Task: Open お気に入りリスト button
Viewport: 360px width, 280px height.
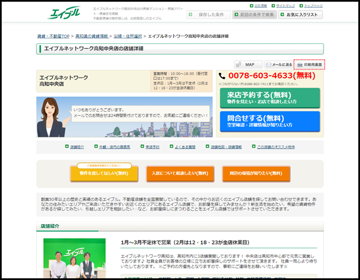Action: tap(300, 15)
